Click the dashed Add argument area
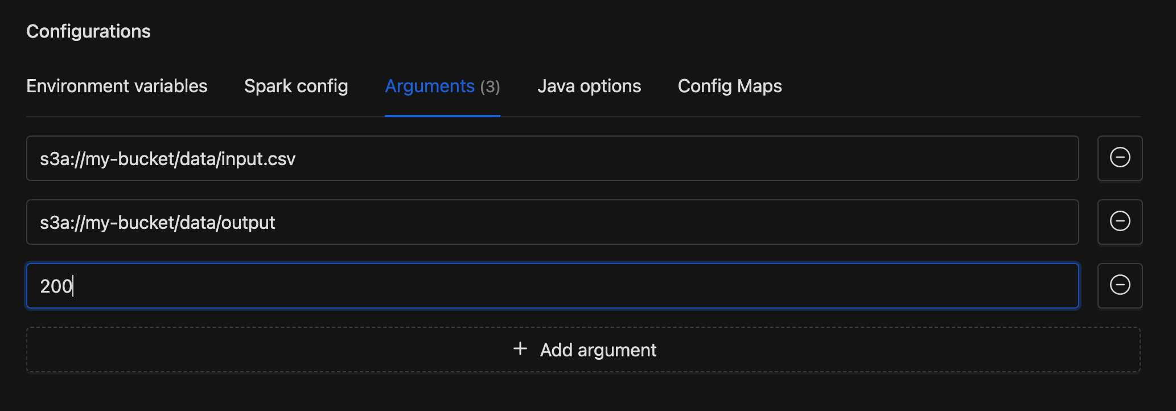This screenshot has width=1176, height=411. click(x=585, y=350)
